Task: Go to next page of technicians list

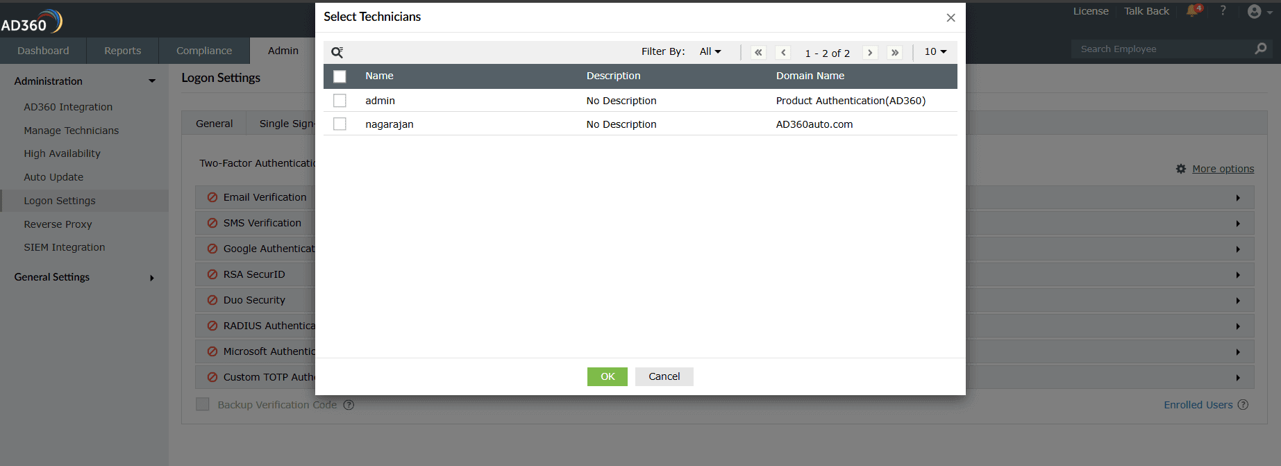Action: click(x=870, y=52)
